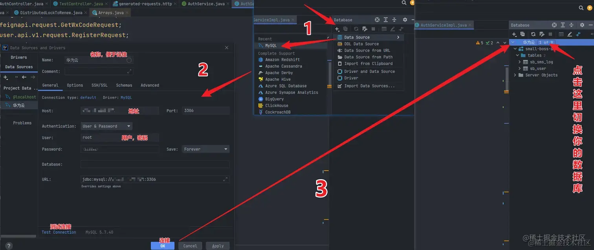
Task: Add data source in middle Database panel
Action: click(337, 29)
